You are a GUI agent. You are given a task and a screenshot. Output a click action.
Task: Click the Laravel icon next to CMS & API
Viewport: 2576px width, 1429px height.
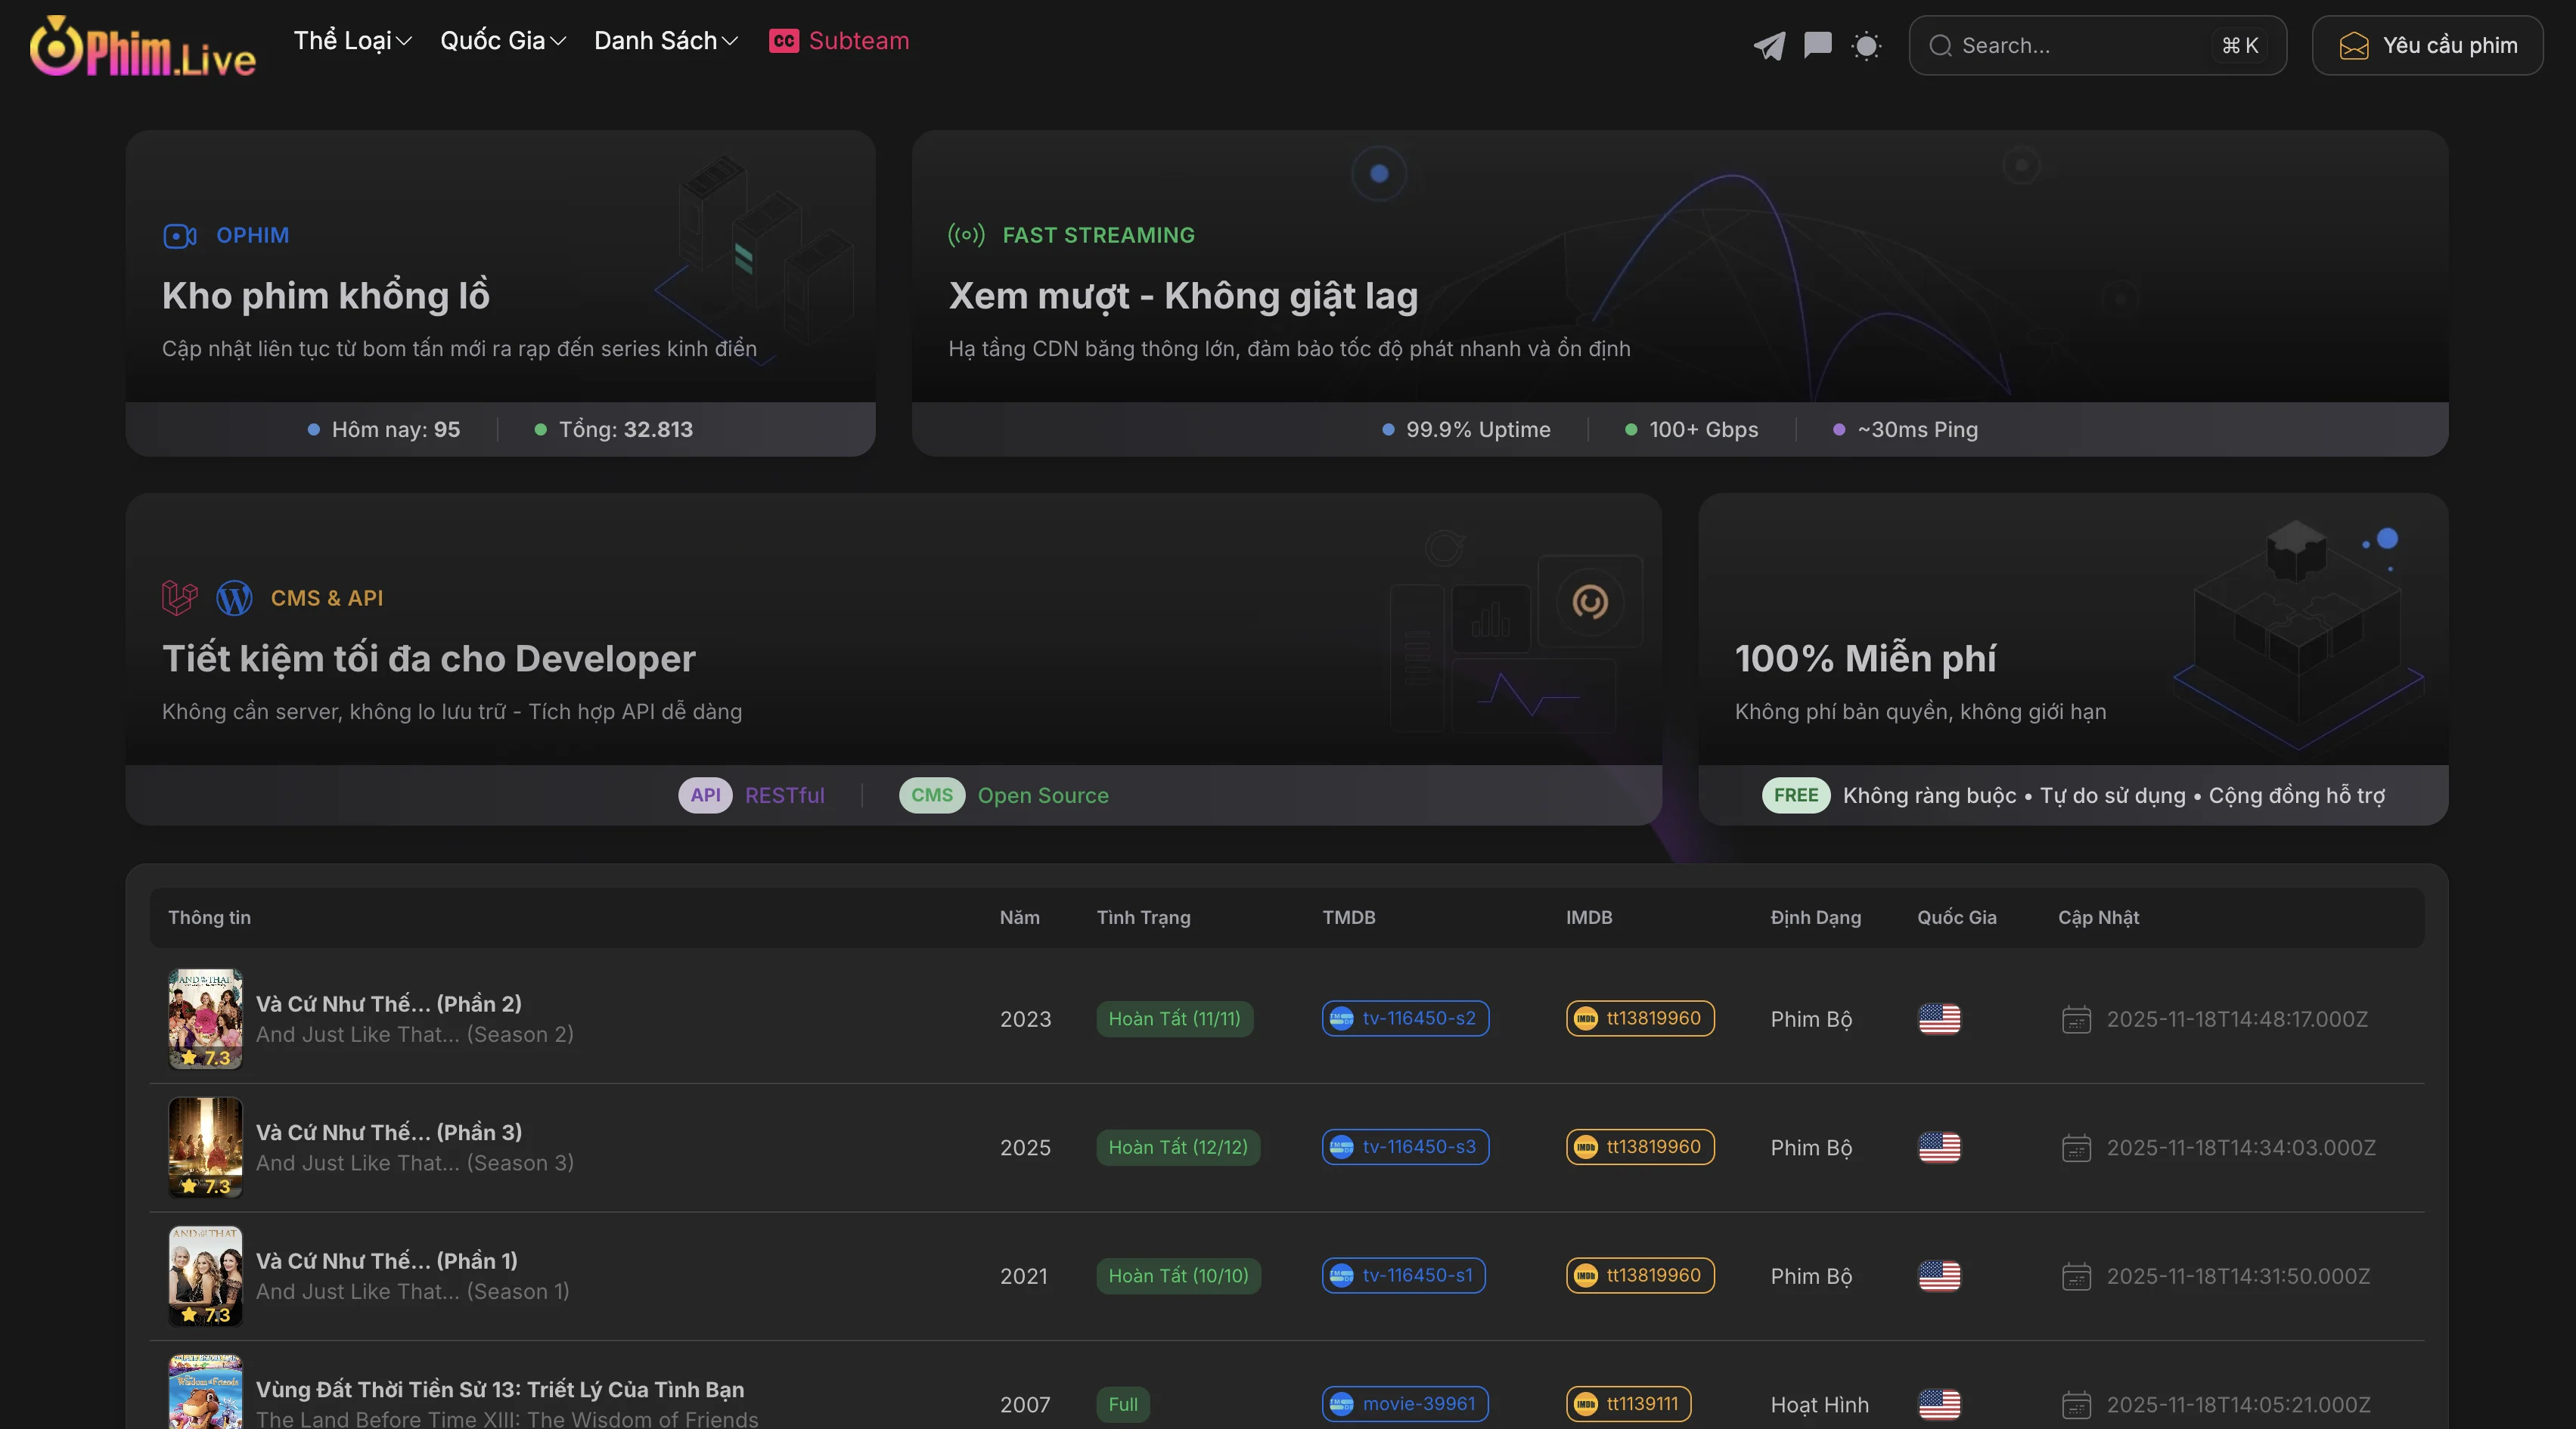coord(178,598)
